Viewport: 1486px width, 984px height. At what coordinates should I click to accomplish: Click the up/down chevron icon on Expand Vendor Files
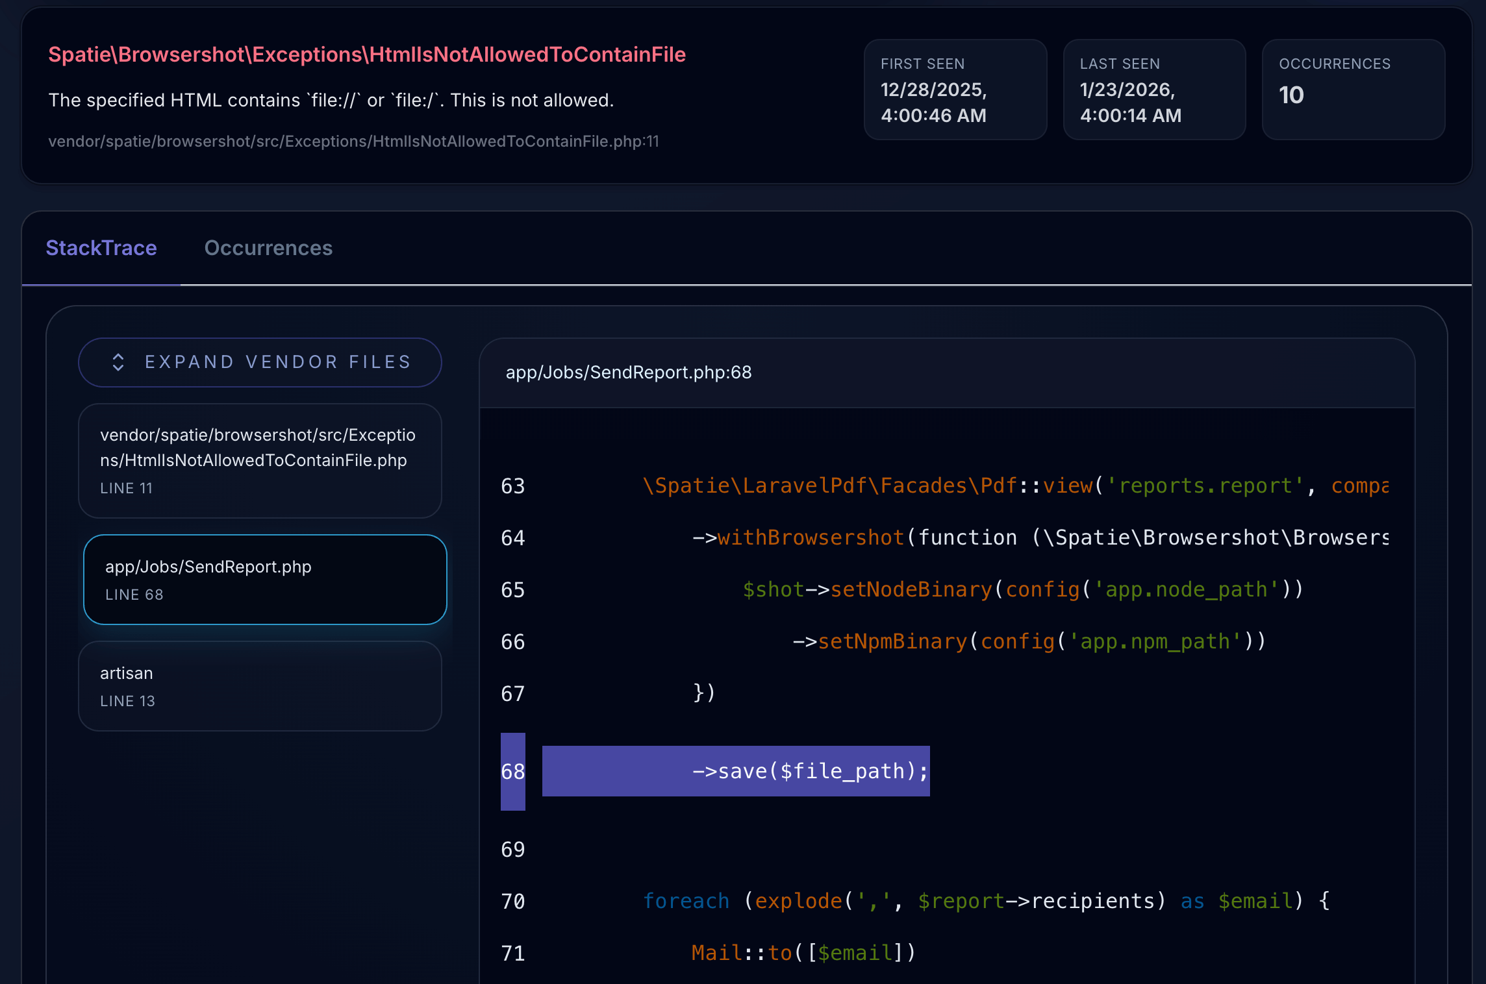[118, 362]
